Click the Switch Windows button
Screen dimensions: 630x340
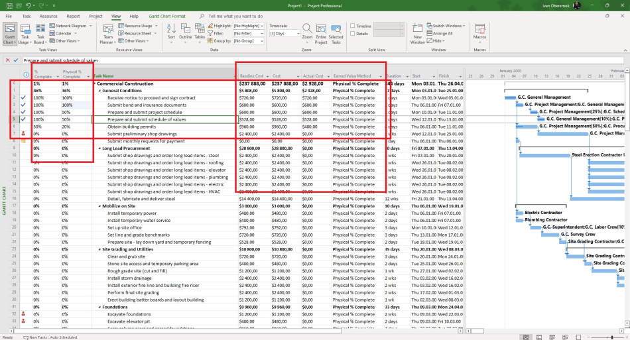446,26
